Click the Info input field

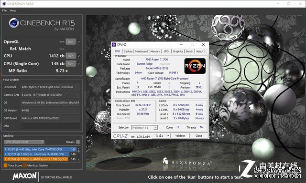point(50,126)
